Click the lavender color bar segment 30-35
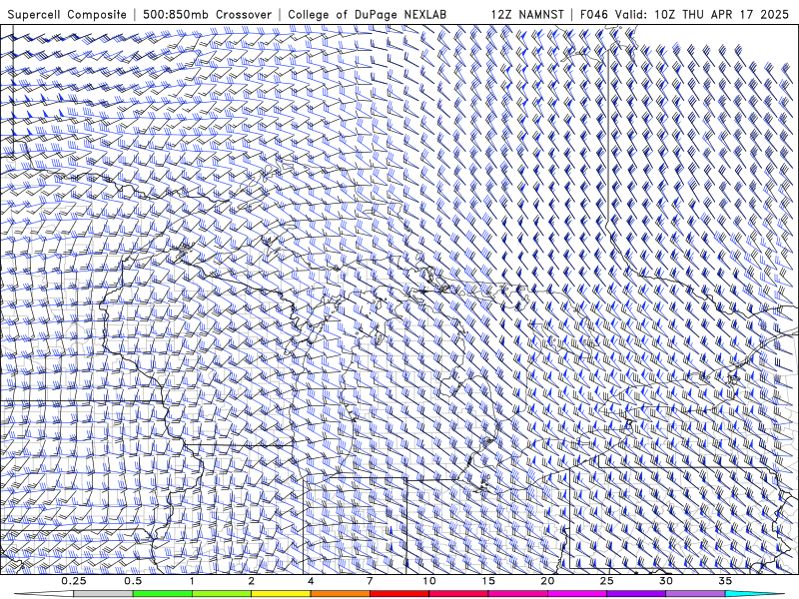The width and height of the screenshot is (799, 599). [695, 594]
